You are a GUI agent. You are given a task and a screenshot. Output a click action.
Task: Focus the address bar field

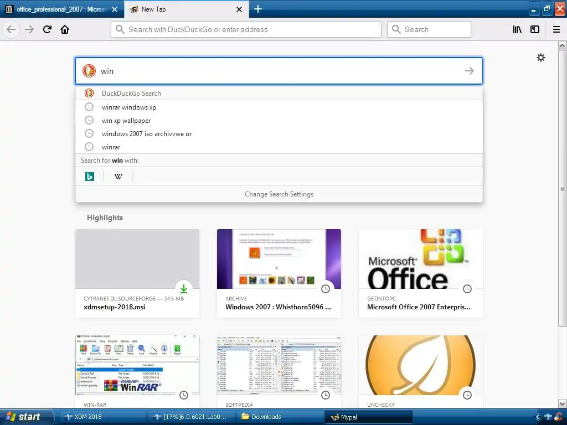tap(246, 29)
